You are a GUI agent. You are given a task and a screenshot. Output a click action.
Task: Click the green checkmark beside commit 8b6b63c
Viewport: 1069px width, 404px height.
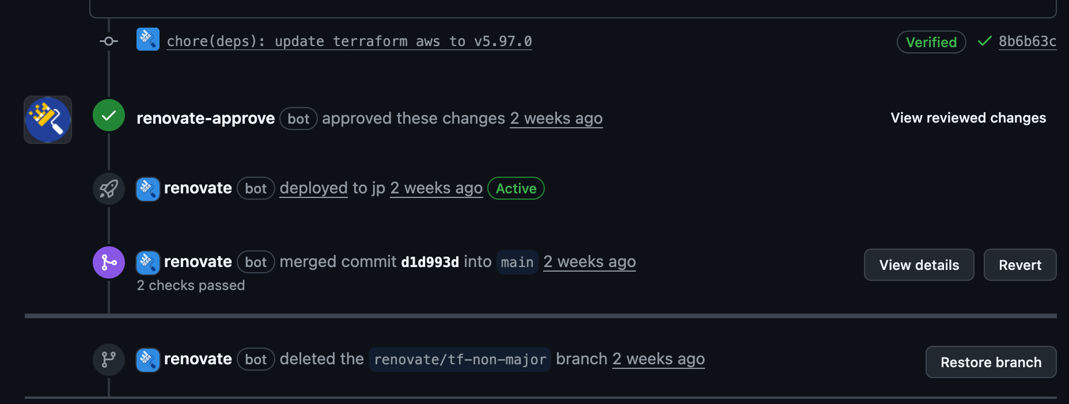pyautogui.click(x=984, y=41)
